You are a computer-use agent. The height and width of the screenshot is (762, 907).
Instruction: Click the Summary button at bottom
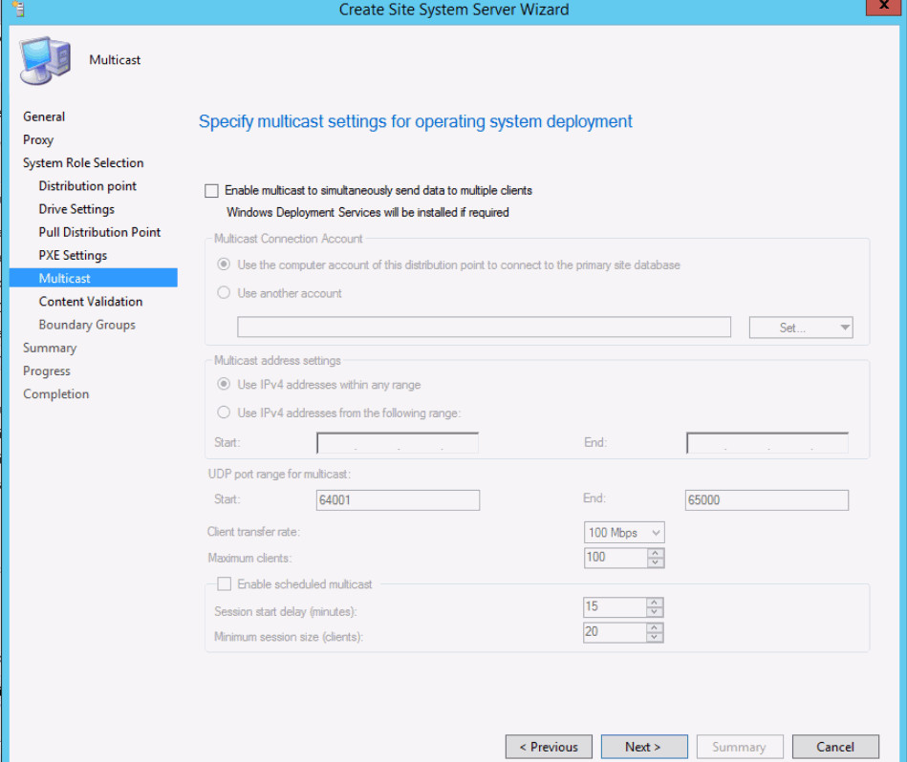click(x=740, y=747)
